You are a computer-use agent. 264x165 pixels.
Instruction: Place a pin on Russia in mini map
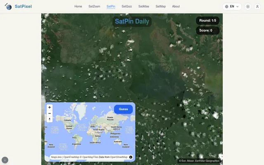point(110,118)
